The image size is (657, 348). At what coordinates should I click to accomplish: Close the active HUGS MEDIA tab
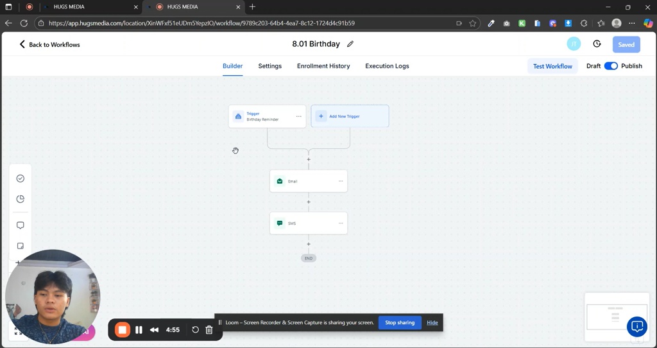click(238, 7)
